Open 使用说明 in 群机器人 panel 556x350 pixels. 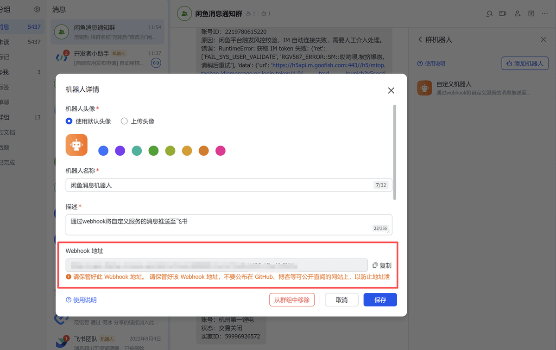tap(431, 64)
